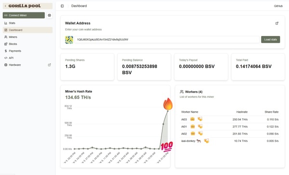Click AI03 hashrate 250.94 TH/s
The height and width of the screenshot is (175, 289).
coord(240,119)
